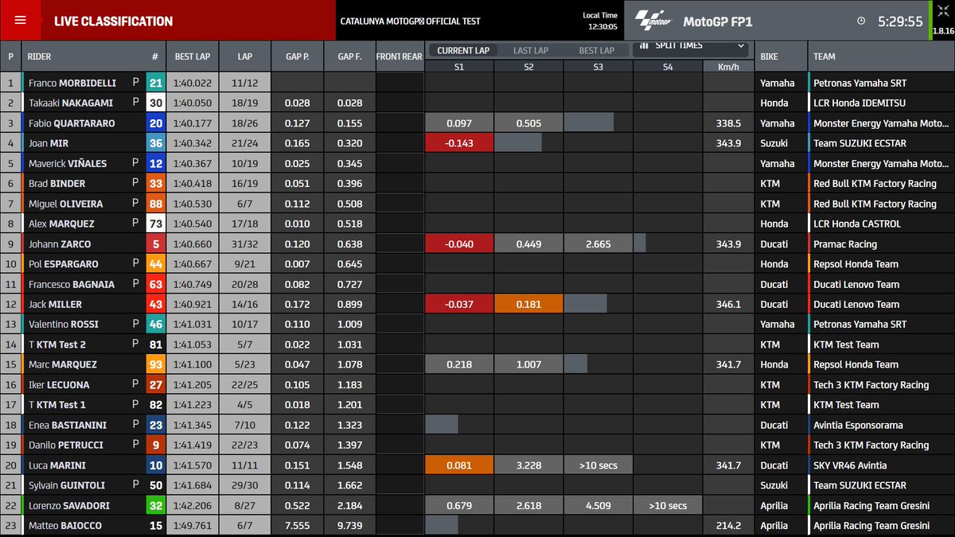This screenshot has width=955, height=537.
Task: Click pit indicator P beside Rossi
Action: 135,325
